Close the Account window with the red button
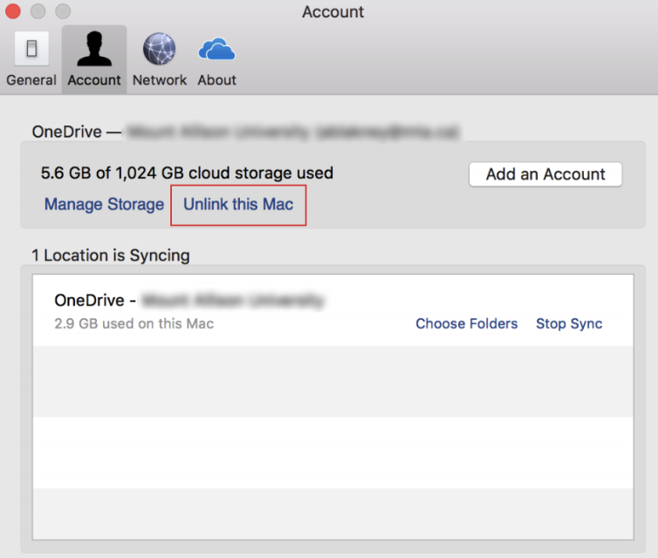 pos(13,11)
